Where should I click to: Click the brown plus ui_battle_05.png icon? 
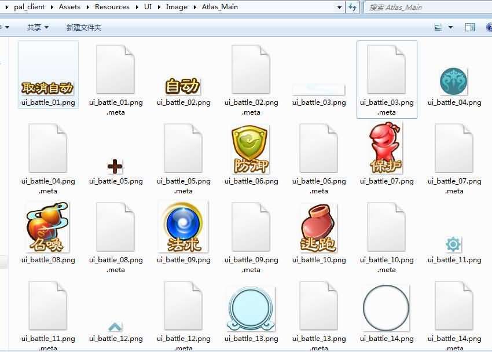(115, 167)
